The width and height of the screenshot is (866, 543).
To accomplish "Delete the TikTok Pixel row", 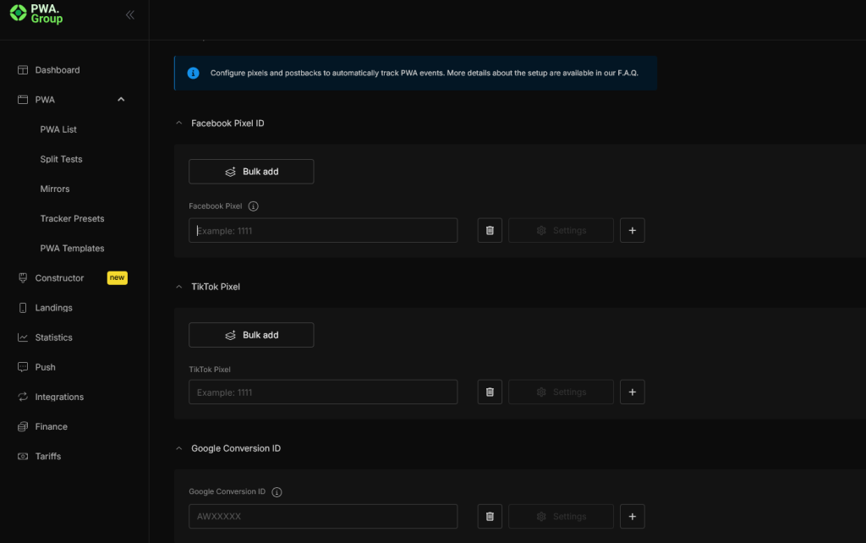I will click(490, 392).
